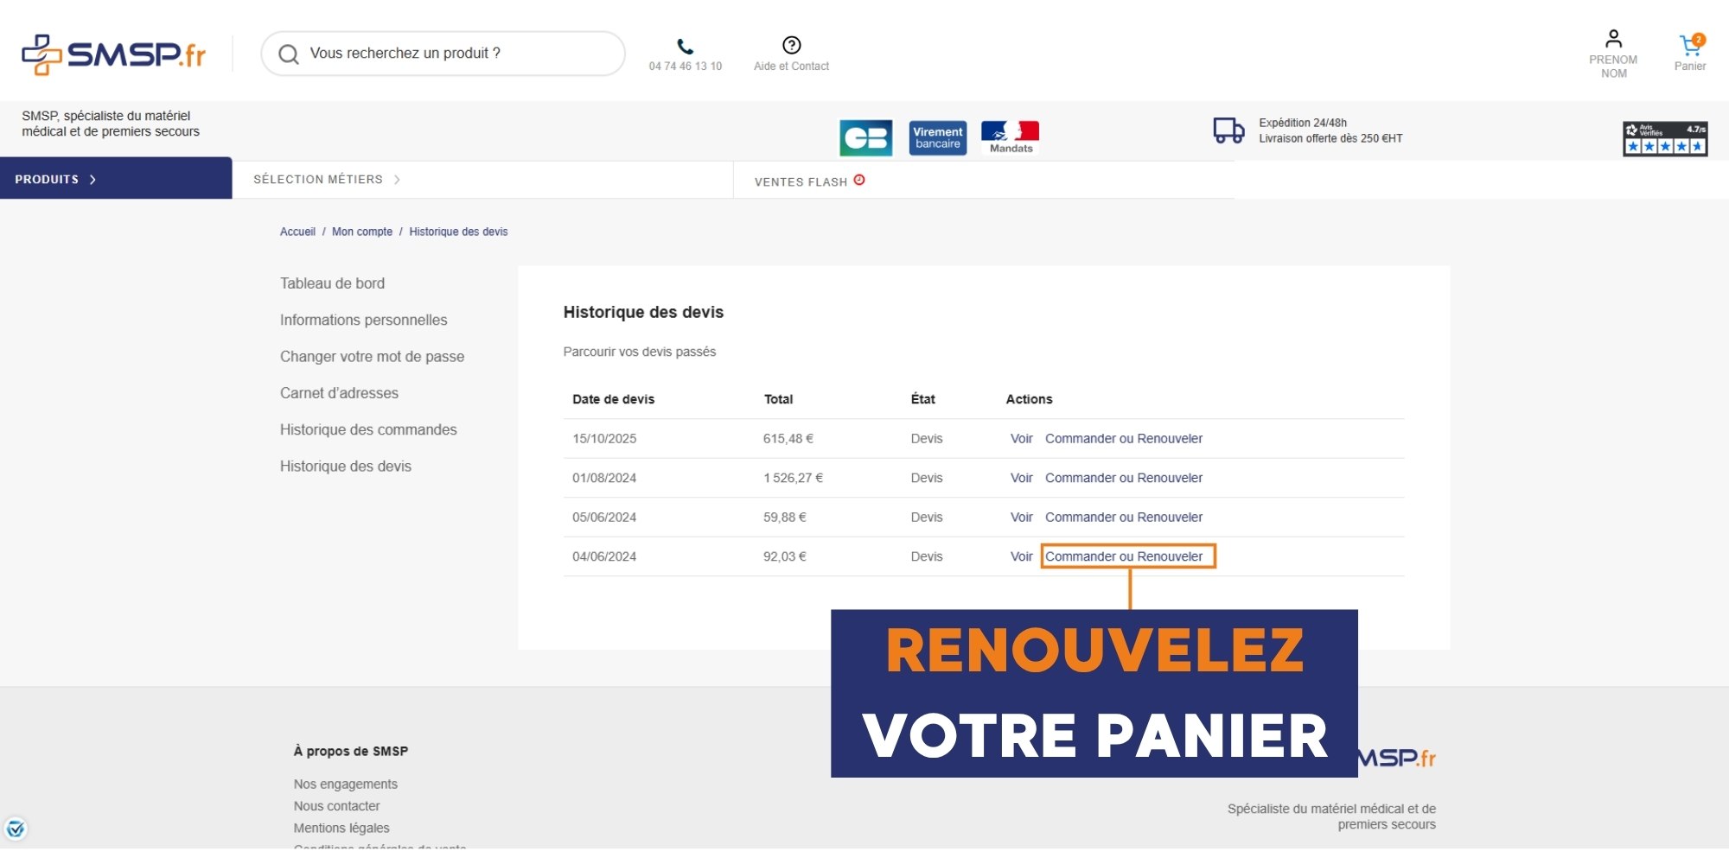Screen dimensions: 1729x864
Task: Expand the PRODUITS menu
Action: click(x=55, y=180)
